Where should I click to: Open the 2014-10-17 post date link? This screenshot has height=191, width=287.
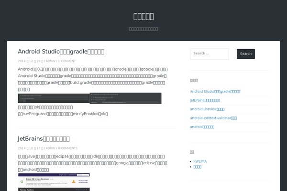[31, 148]
